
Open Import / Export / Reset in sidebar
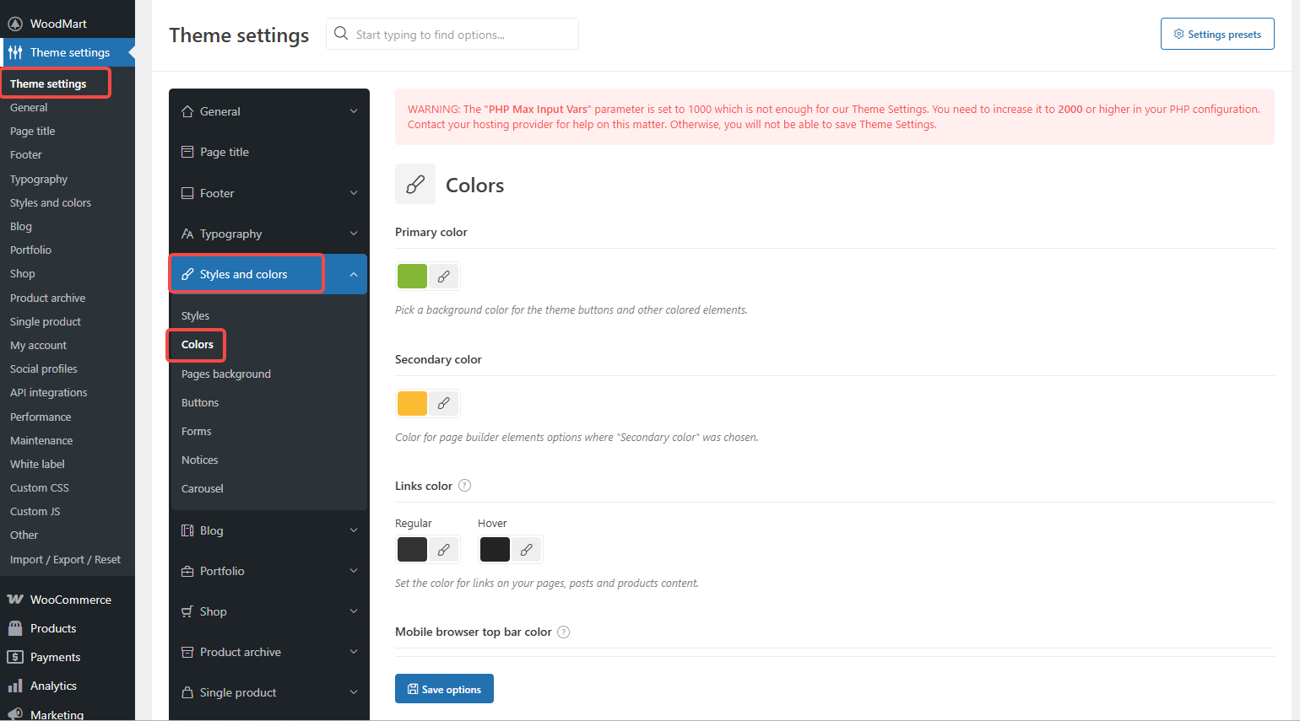pyautogui.click(x=65, y=559)
